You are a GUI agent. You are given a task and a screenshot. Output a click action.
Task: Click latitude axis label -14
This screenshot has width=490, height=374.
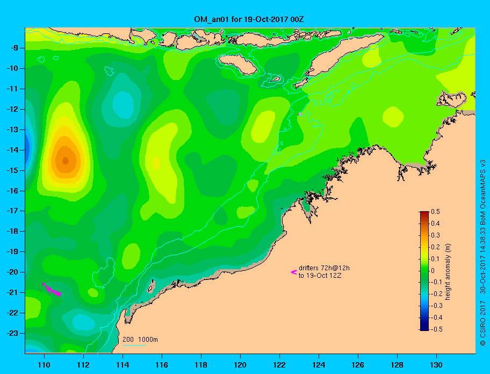12,150
